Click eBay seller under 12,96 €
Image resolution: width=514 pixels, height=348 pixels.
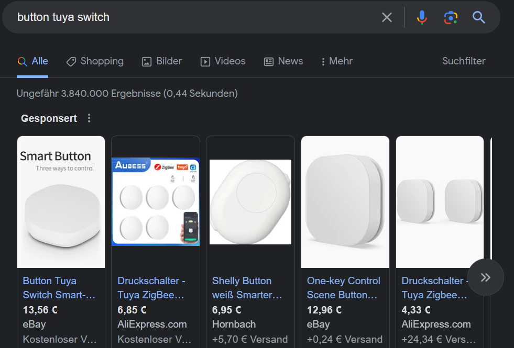tap(318, 324)
